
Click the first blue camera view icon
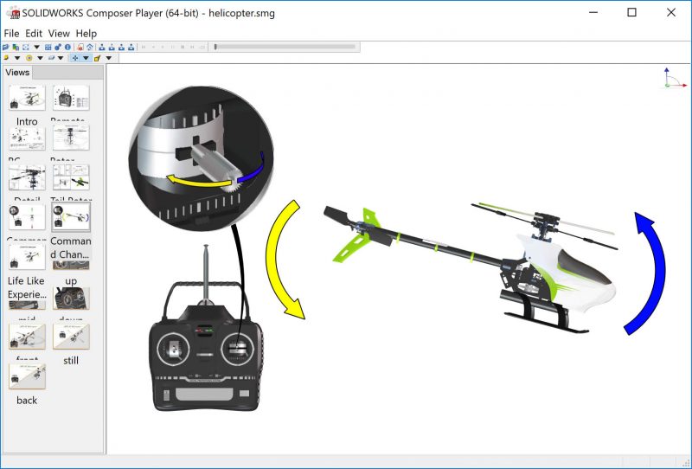pos(102,48)
